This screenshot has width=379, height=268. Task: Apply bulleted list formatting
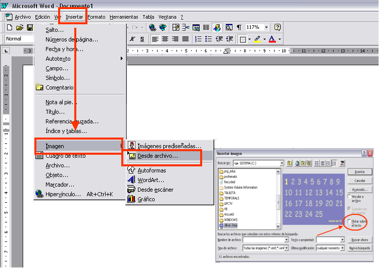[x=208, y=39]
